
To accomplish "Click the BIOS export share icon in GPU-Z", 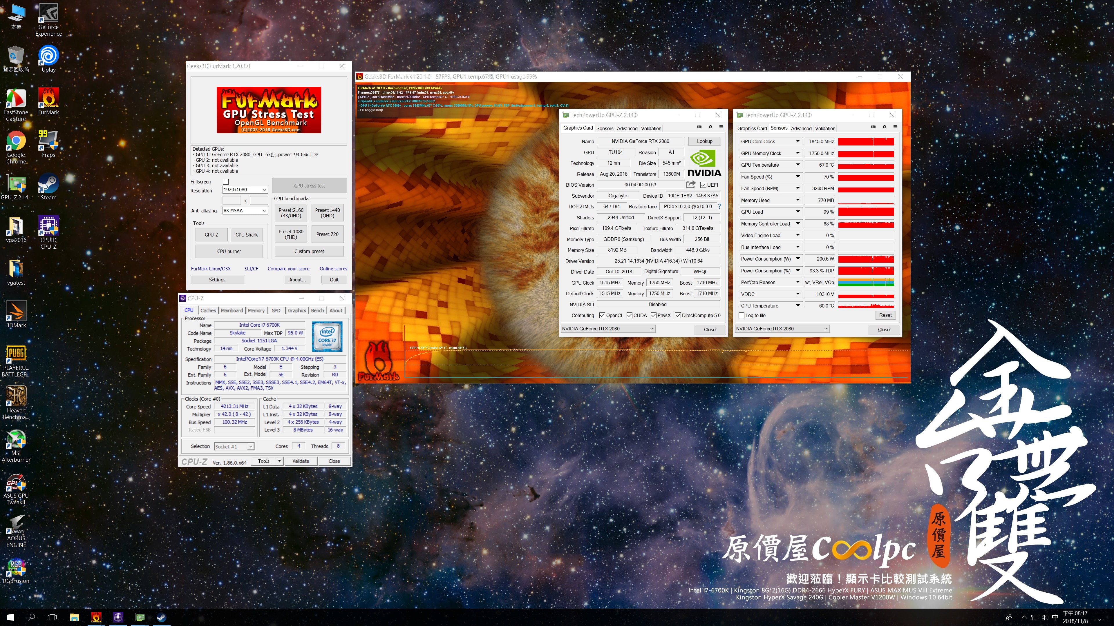I will click(691, 185).
